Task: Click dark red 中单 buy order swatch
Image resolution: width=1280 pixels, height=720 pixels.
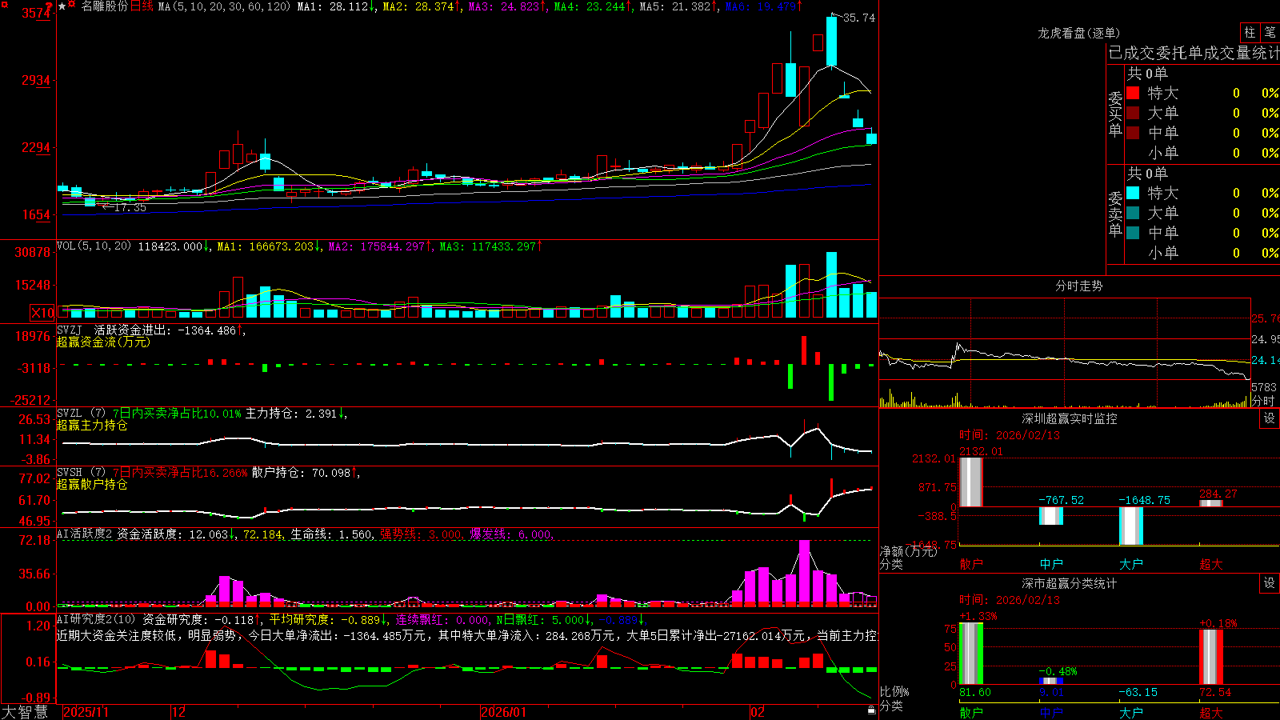Action: coord(1133,132)
